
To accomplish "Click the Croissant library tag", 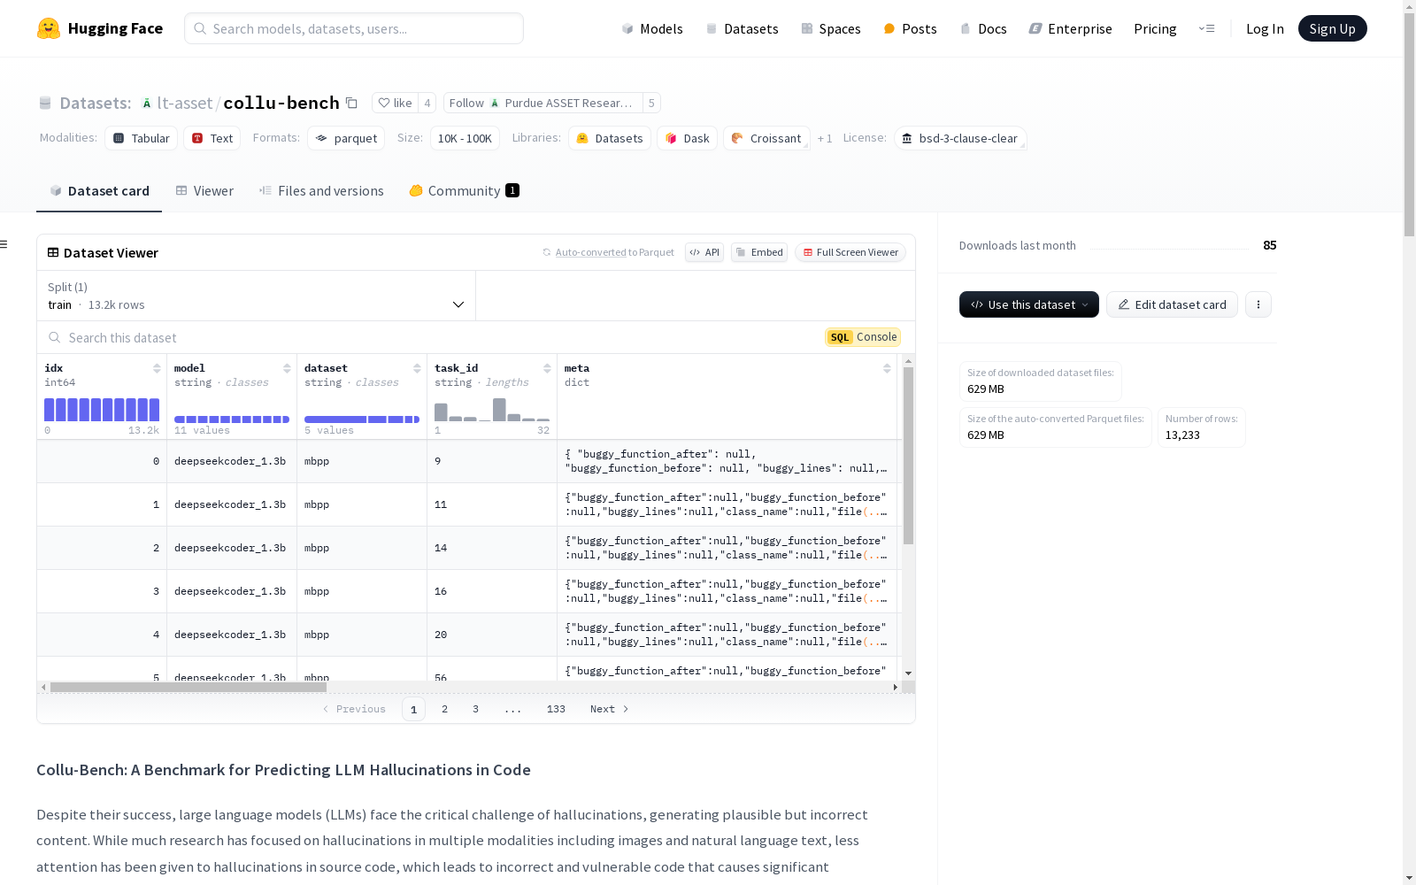I will click(766, 138).
